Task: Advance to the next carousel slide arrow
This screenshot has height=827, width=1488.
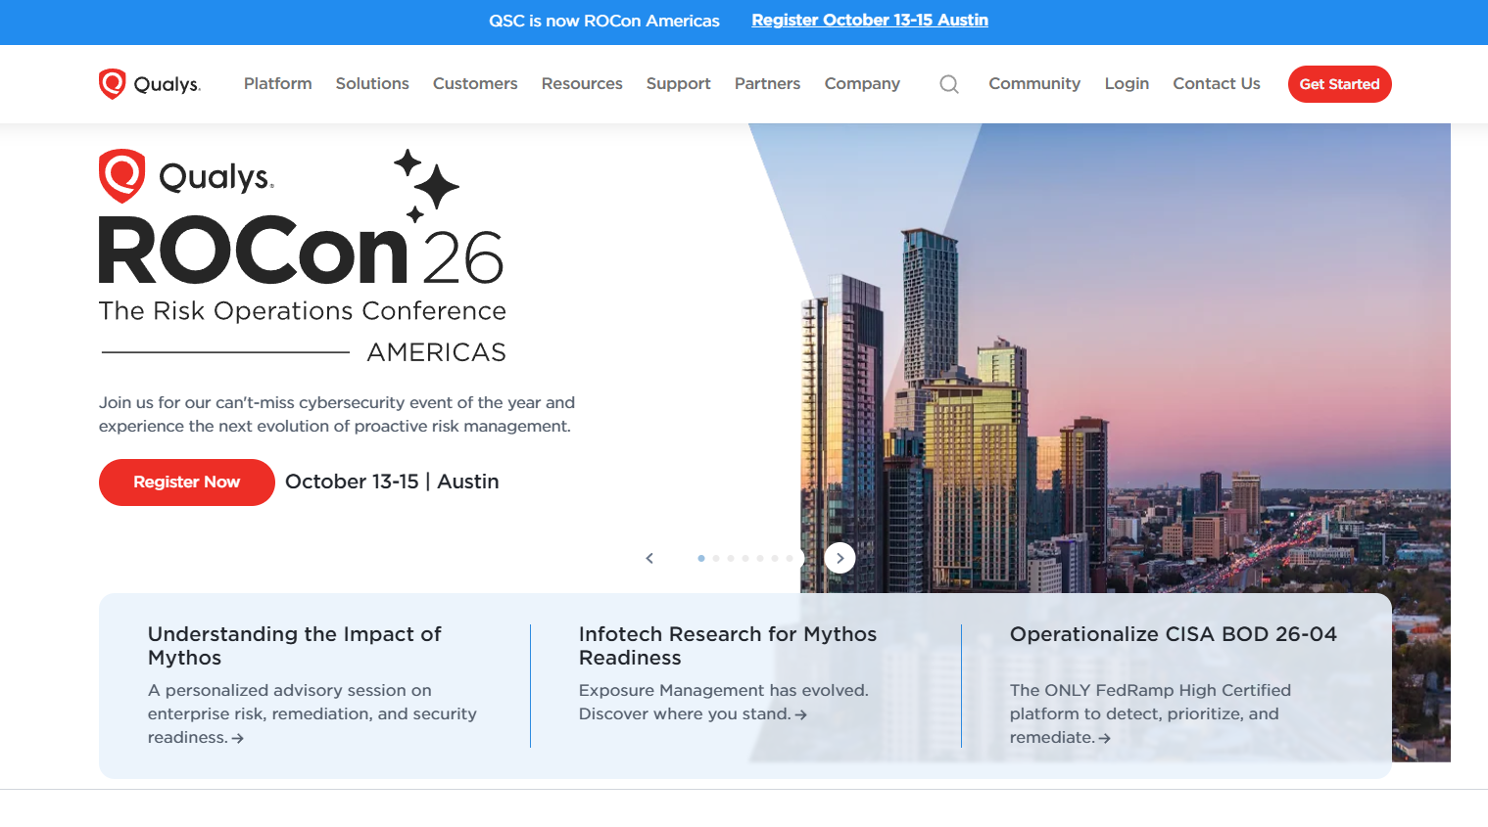Action: pyautogui.click(x=840, y=558)
